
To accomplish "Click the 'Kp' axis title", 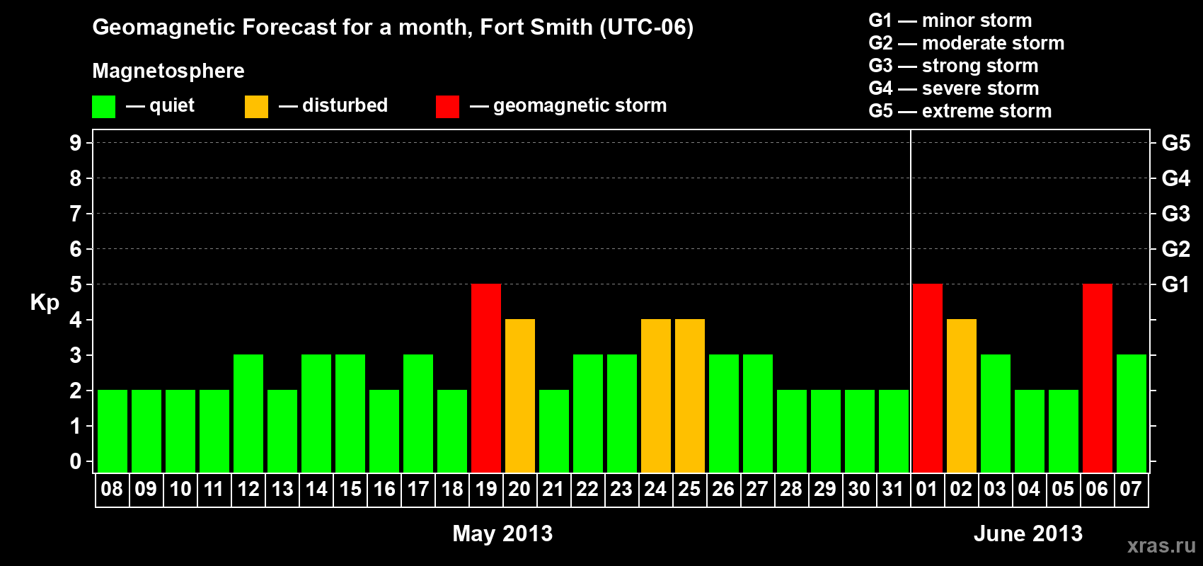I will 45,303.
